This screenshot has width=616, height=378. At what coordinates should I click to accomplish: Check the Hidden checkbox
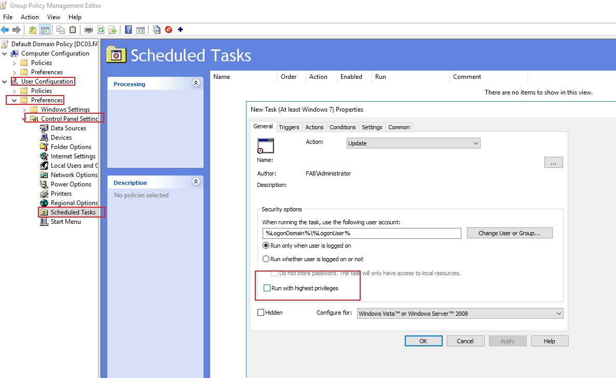tap(261, 313)
